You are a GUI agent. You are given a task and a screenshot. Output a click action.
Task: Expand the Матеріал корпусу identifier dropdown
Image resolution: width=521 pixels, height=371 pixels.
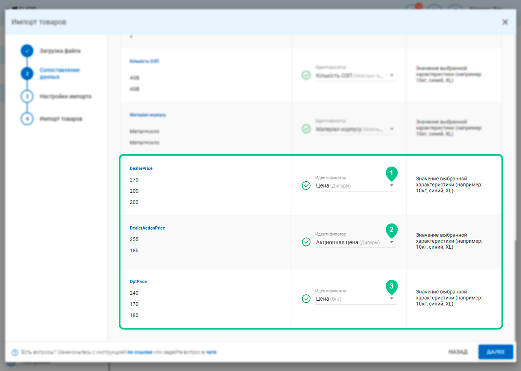coord(356,129)
